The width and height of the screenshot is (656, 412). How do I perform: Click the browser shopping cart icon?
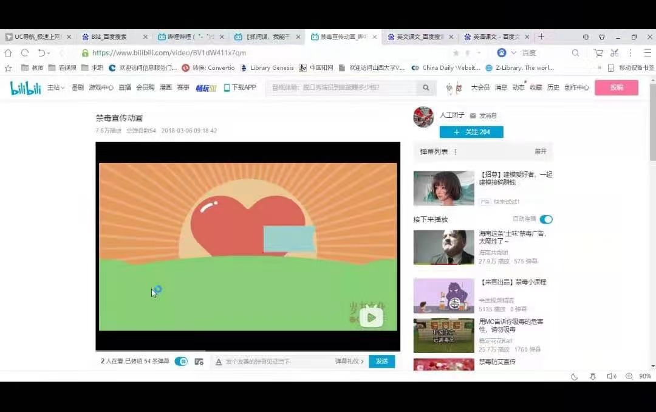(x=598, y=53)
